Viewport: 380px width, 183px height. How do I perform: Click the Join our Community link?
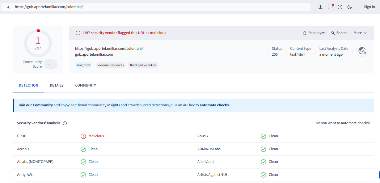coord(35,105)
